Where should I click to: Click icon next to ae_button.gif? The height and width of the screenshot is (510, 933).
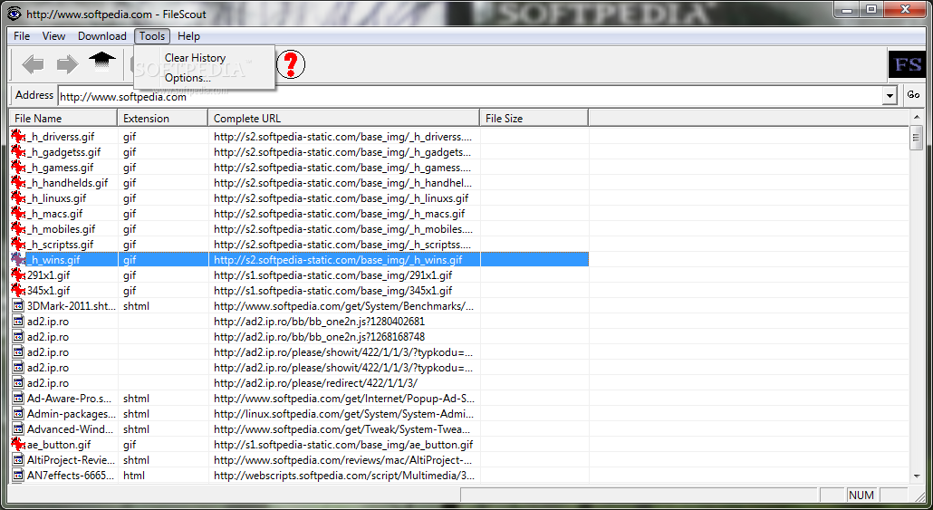[x=18, y=445]
